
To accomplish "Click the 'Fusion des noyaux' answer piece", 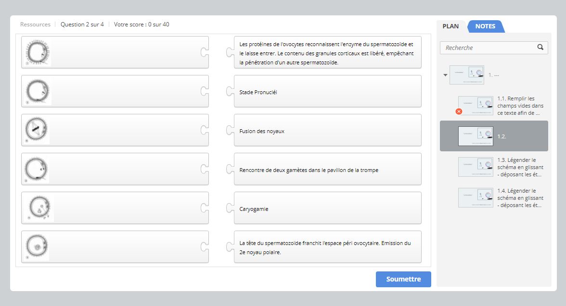I will point(327,131).
